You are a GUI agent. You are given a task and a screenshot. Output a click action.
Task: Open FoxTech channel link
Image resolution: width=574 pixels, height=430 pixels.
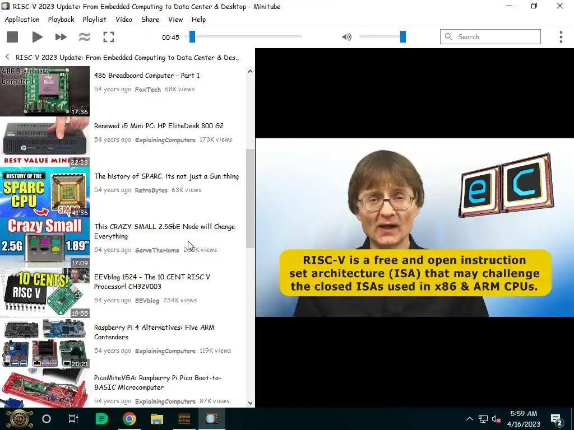click(x=147, y=89)
